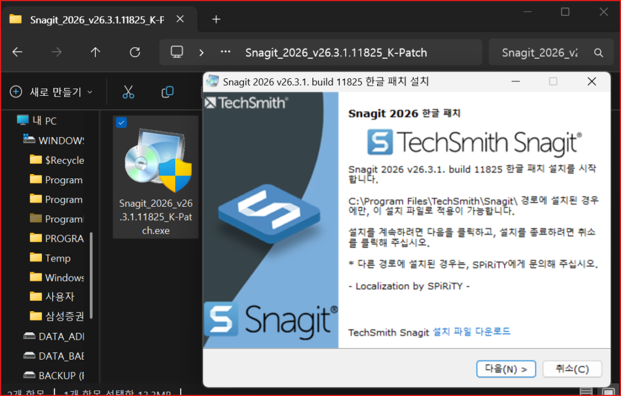Select the WINDOWS drive in tree
Image resolution: width=621 pixels, height=396 pixels.
click(x=54, y=140)
